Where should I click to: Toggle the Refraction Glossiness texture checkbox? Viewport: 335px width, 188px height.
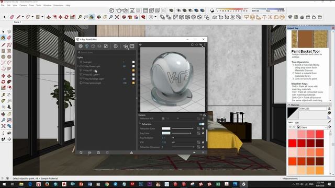click(203, 147)
